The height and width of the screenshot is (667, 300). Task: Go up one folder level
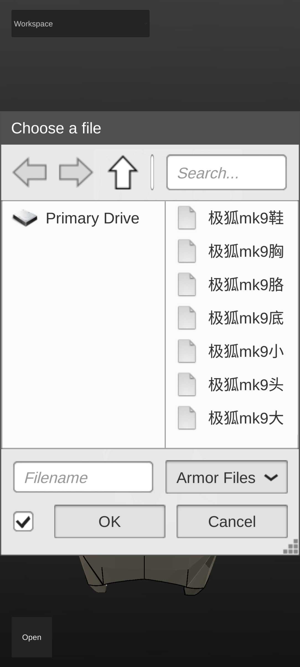[123, 172]
